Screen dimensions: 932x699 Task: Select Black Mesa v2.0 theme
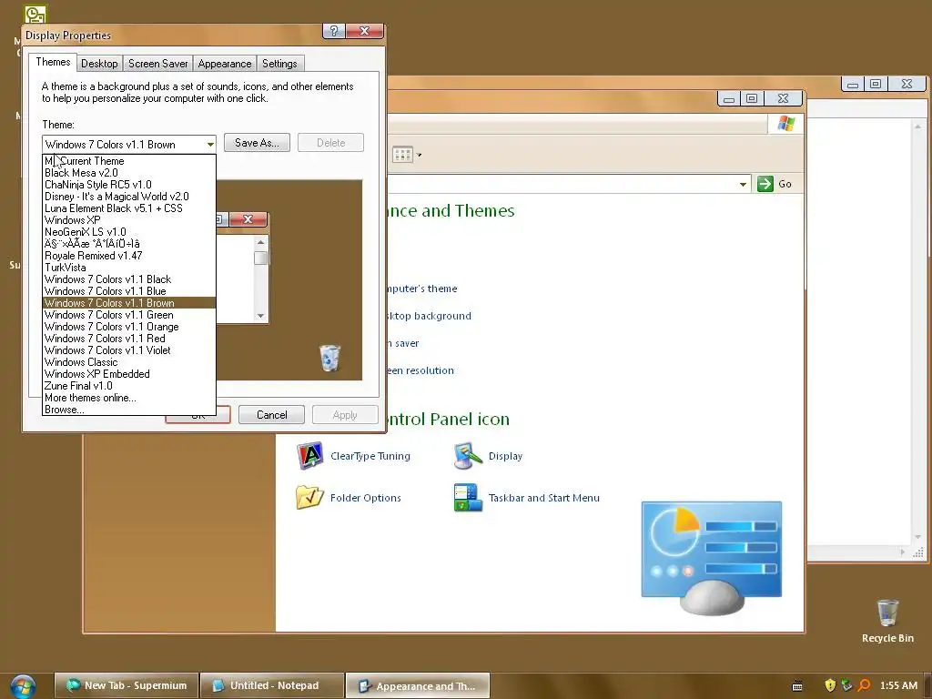129,173
